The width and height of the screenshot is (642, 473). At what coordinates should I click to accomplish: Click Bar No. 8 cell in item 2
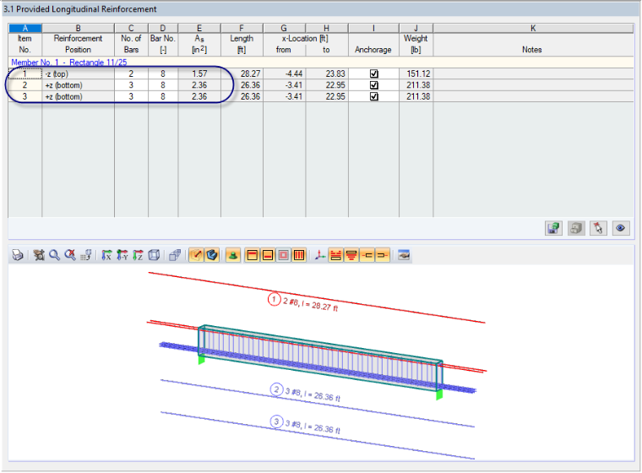[163, 85]
